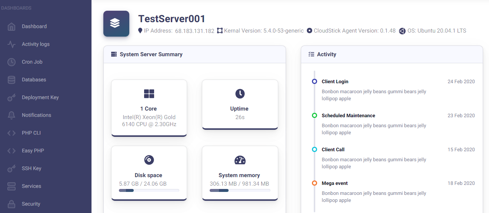Click the Dashboard home icon in sidebar
The image size is (489, 213).
point(11,27)
